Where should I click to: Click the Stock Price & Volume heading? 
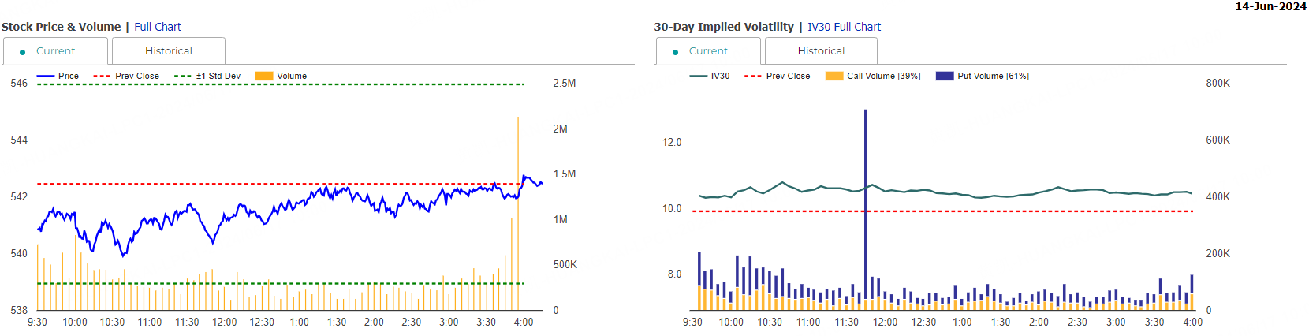[62, 27]
